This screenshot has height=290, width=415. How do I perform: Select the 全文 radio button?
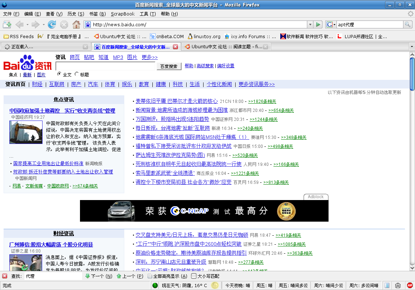[59, 74]
